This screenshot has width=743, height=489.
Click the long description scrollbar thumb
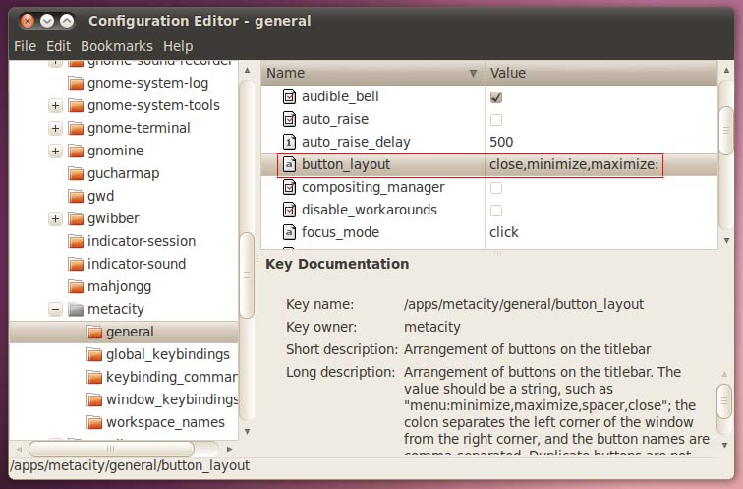coord(724,401)
